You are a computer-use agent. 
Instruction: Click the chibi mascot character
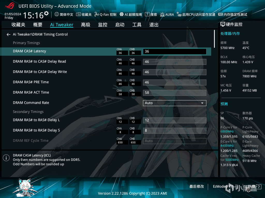tap(25, 188)
